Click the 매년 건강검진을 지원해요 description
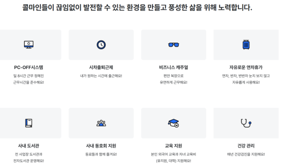 (246, 154)
